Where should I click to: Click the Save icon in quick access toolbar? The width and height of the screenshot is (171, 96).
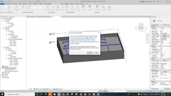click(8, 2)
